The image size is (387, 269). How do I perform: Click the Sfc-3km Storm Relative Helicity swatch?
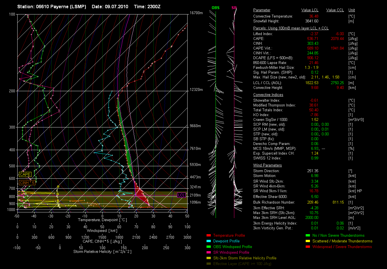click(209, 258)
